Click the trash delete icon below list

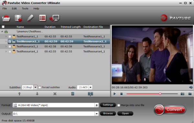coord(73,94)
